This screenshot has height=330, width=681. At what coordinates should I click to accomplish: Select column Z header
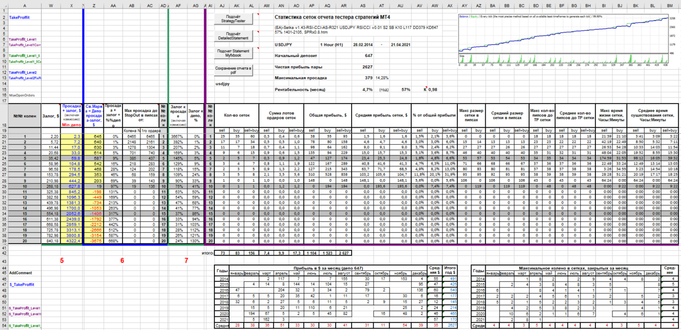click(94, 7)
